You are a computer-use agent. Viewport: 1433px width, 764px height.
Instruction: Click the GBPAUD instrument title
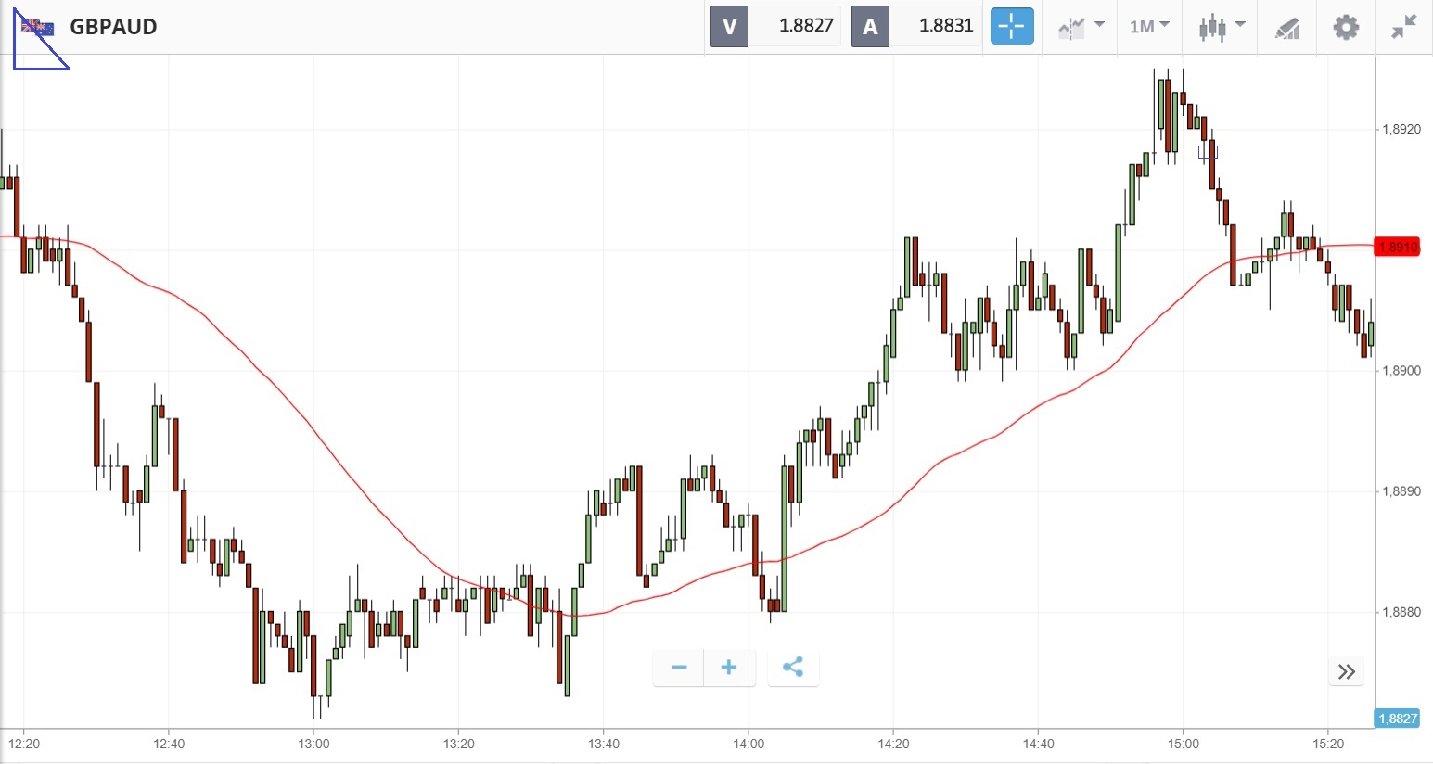coord(113,26)
